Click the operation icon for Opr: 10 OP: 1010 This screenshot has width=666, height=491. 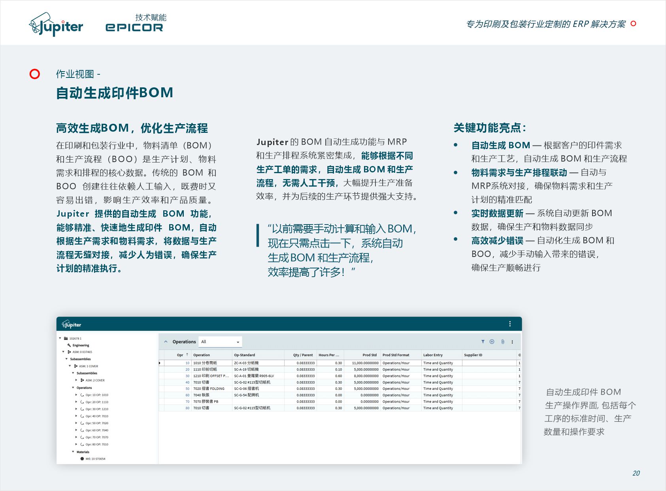tap(82, 395)
